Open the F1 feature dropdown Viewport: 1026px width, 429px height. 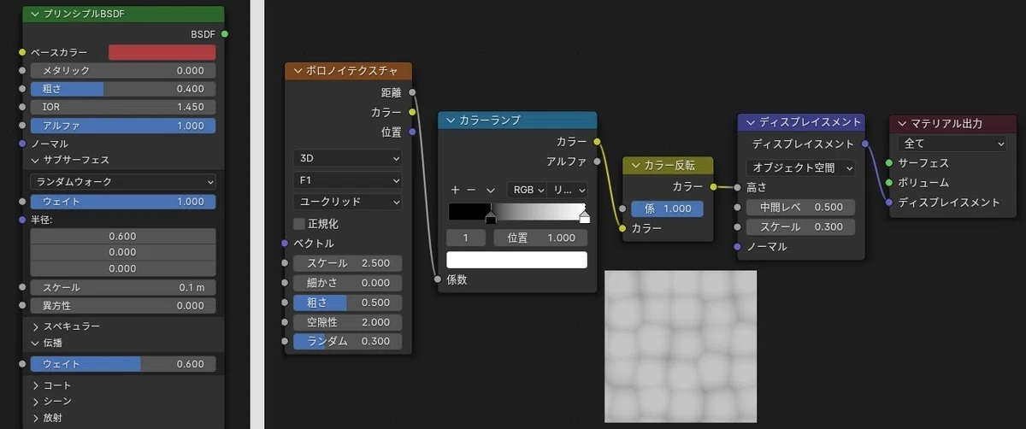[x=347, y=180]
